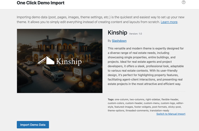Click the theme description paragraph beginning 'This versatile'
The height and width of the screenshot is (131, 199).
146,66
